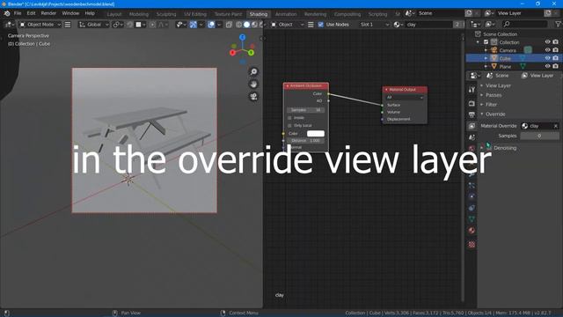Select the Plane item in outliner
Screen dimensions: 563x317
pyautogui.click(x=505, y=67)
